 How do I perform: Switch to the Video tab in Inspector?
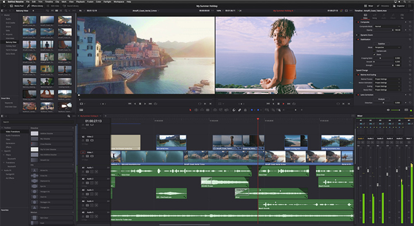point(366,16)
